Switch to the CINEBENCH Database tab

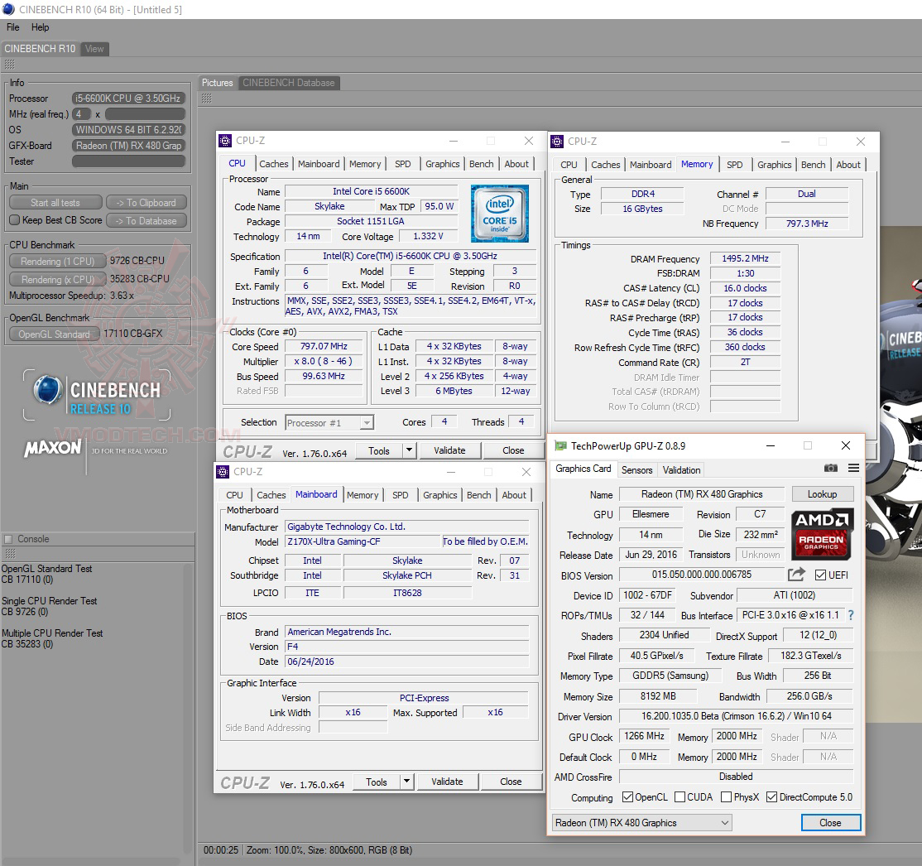pyautogui.click(x=289, y=83)
